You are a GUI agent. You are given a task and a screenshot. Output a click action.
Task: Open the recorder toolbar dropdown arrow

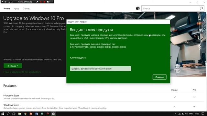coord(2,2)
